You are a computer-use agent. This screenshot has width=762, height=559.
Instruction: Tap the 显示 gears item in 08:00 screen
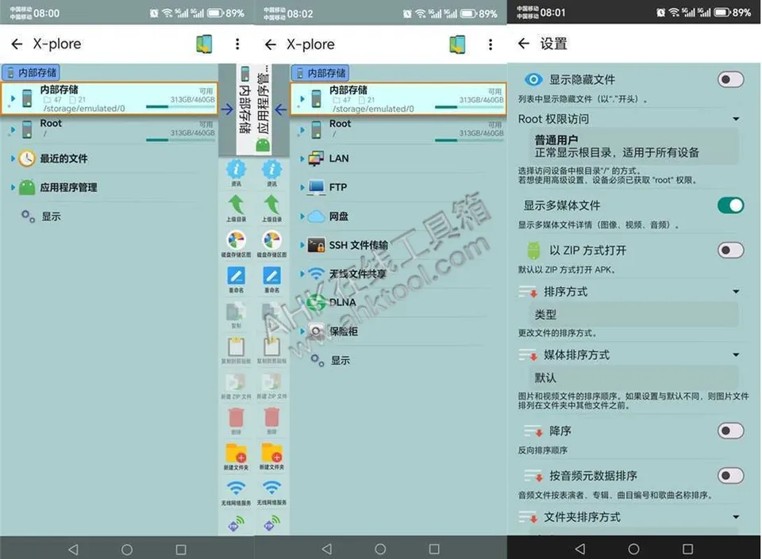pos(42,216)
